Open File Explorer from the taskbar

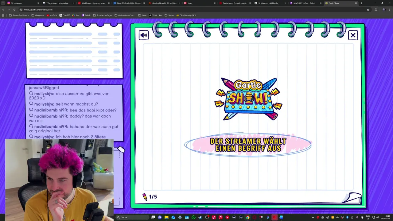[x=166, y=217]
